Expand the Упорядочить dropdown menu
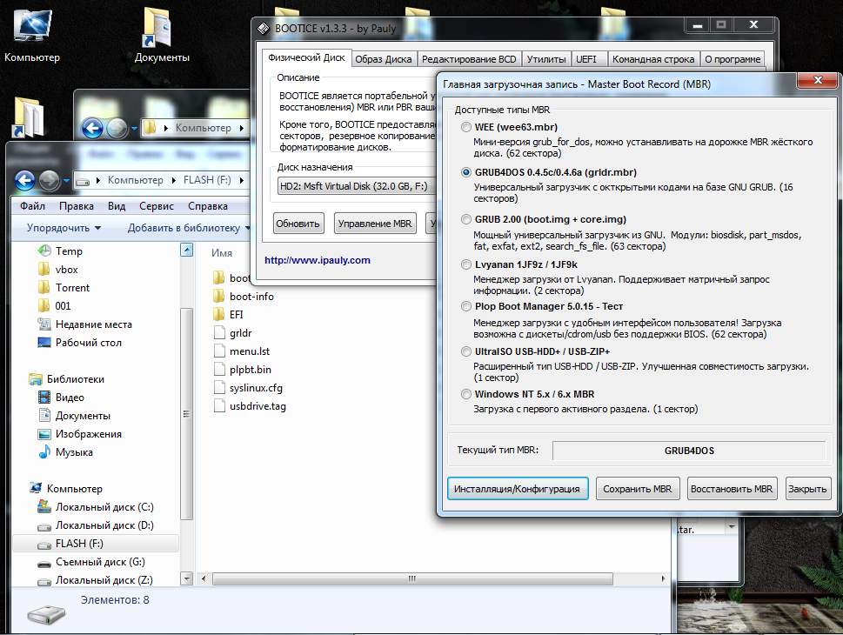Screen dimensions: 843x635 pyautogui.click(x=64, y=228)
